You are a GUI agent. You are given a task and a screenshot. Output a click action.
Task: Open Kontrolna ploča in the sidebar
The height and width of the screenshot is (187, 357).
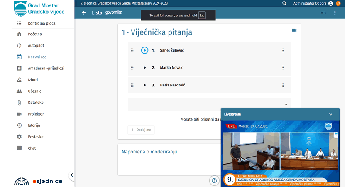(x=41, y=23)
